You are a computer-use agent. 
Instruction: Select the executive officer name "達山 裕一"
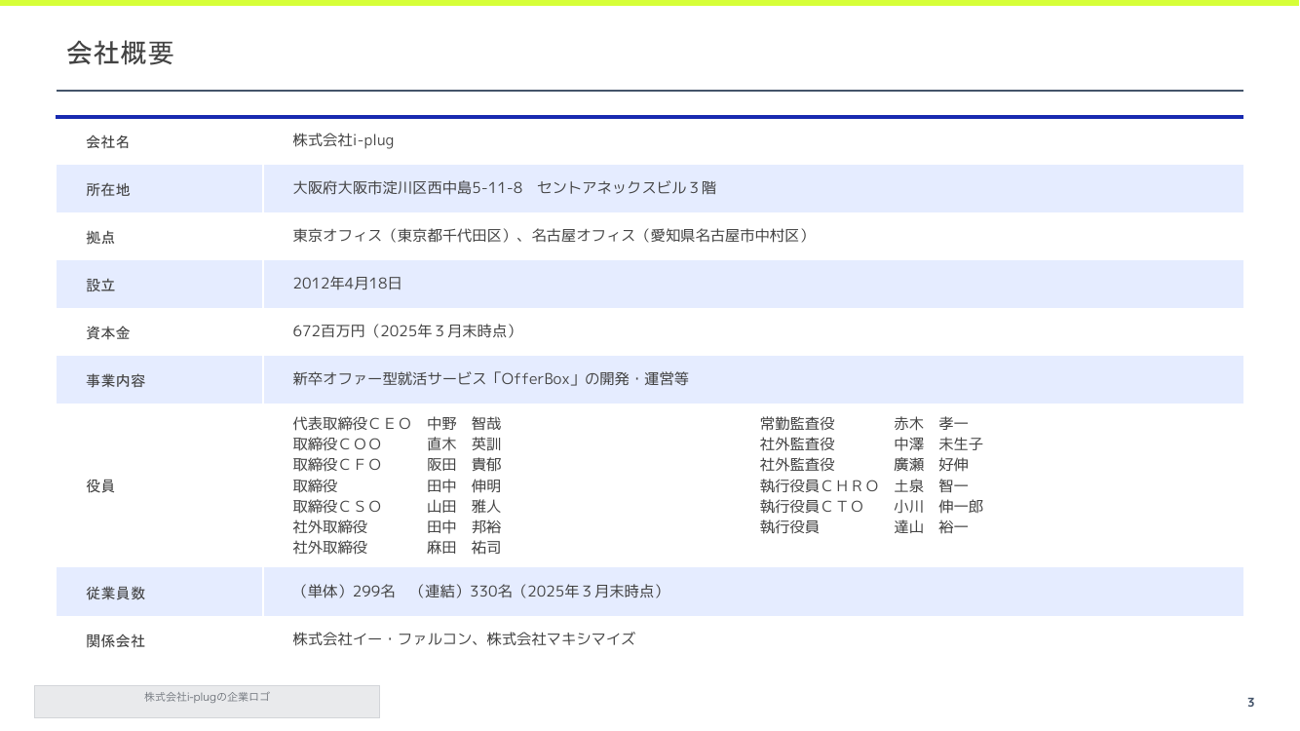(x=932, y=527)
